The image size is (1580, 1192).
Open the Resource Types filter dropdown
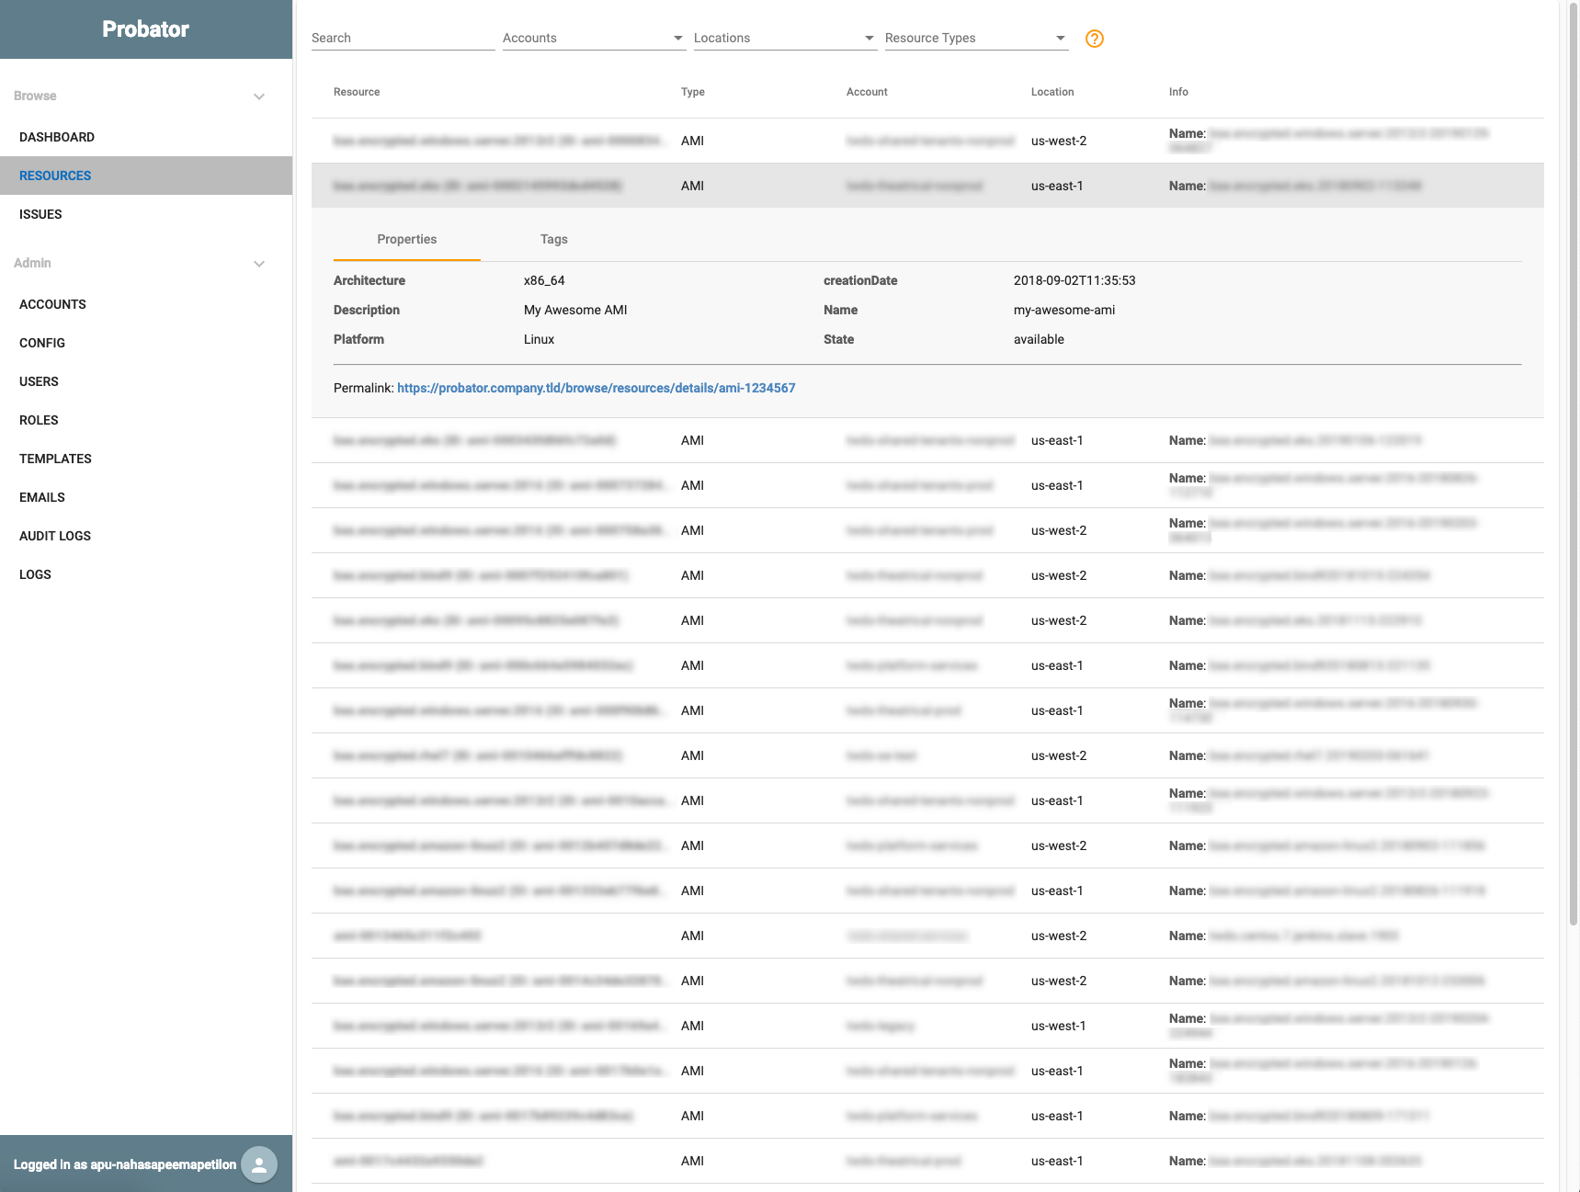[975, 38]
